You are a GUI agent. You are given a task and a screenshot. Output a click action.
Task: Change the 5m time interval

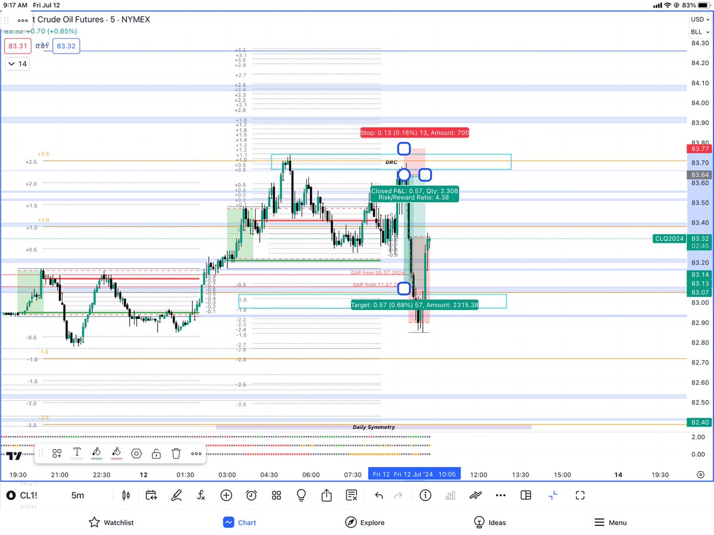[x=77, y=495]
